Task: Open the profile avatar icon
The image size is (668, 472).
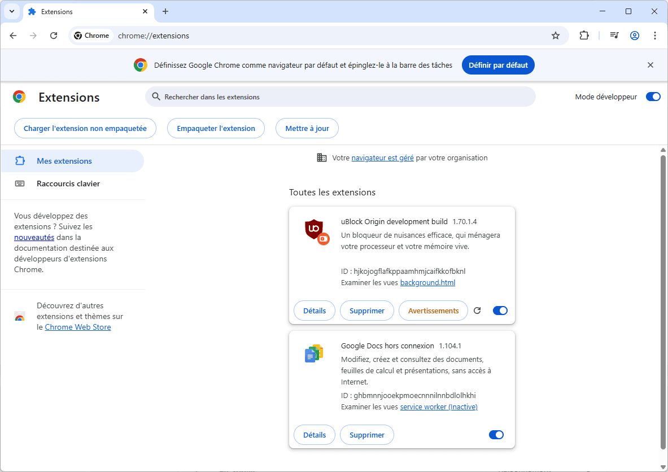Action: pos(635,36)
